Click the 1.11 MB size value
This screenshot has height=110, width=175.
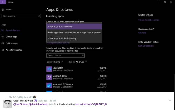pos(103,84)
